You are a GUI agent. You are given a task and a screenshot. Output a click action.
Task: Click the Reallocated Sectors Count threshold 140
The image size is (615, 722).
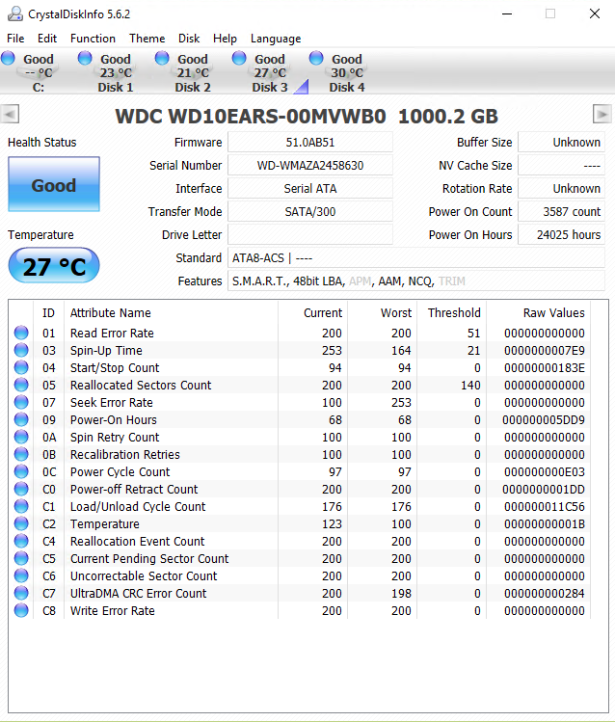(x=470, y=385)
